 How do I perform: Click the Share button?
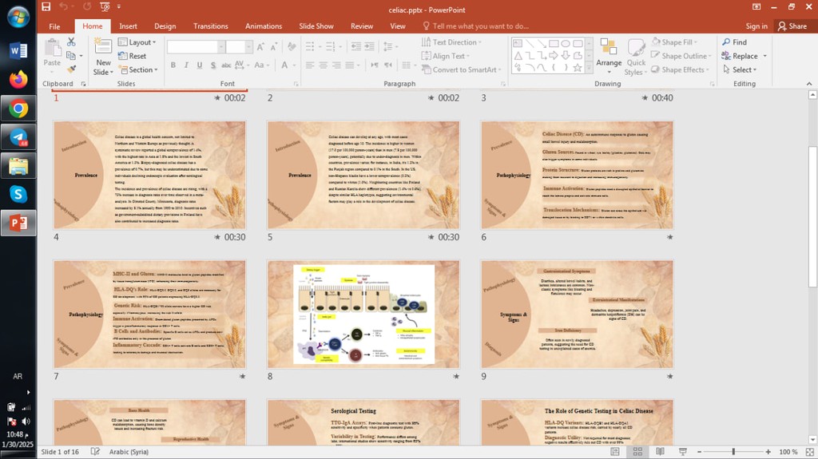(x=792, y=26)
